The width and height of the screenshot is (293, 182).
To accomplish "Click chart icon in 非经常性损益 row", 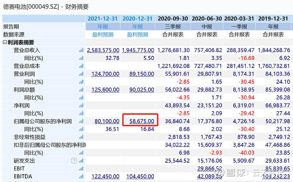I will coord(81,137).
